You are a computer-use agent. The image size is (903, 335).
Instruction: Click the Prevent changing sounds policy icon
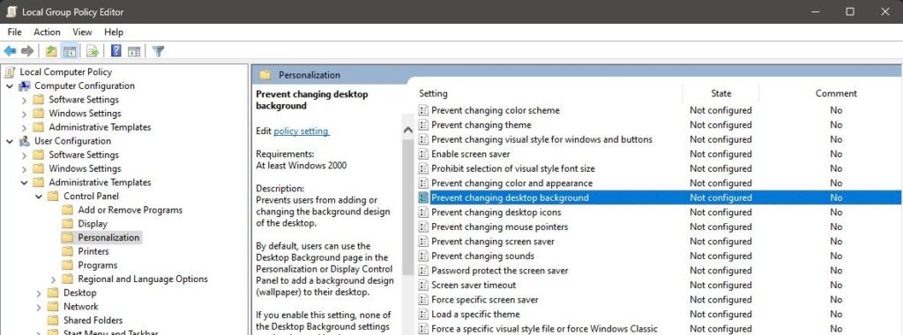(x=423, y=257)
